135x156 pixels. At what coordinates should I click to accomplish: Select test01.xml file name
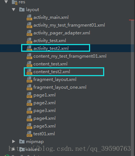tap(44, 134)
